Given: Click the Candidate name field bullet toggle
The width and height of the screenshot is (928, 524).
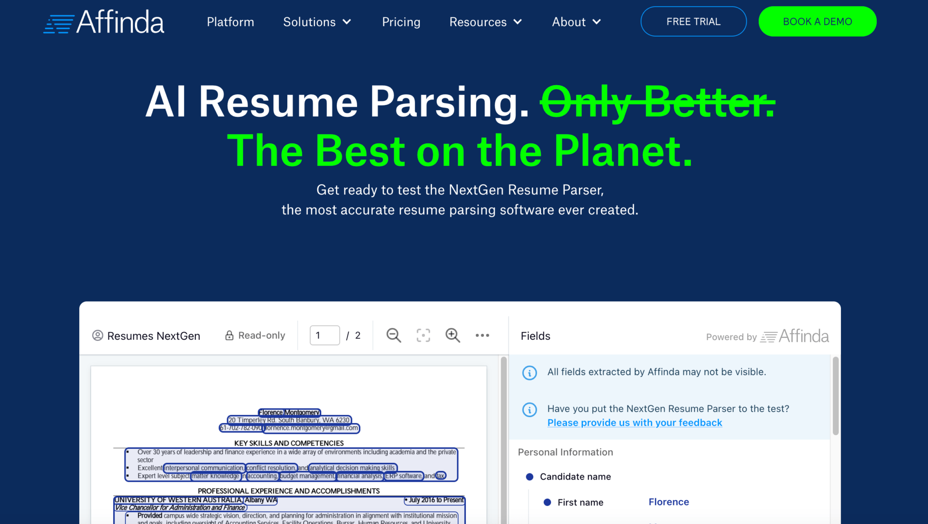Looking at the screenshot, I should pyautogui.click(x=529, y=476).
